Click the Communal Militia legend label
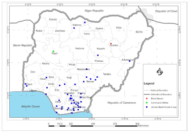This screenshot has height=133, width=189. coord(159,103)
